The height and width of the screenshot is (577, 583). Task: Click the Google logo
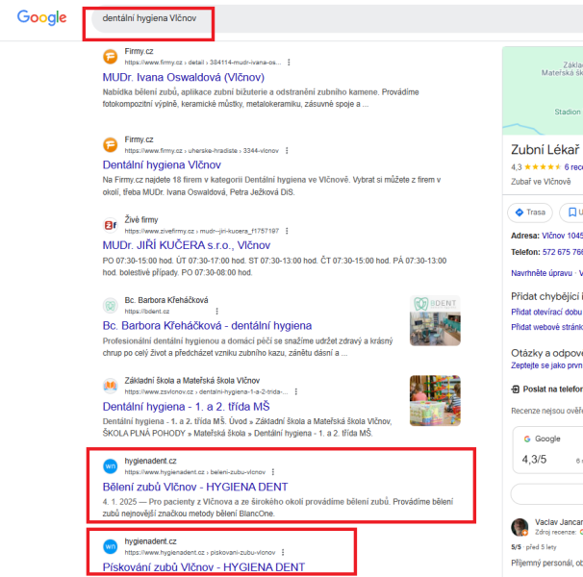tap(42, 17)
